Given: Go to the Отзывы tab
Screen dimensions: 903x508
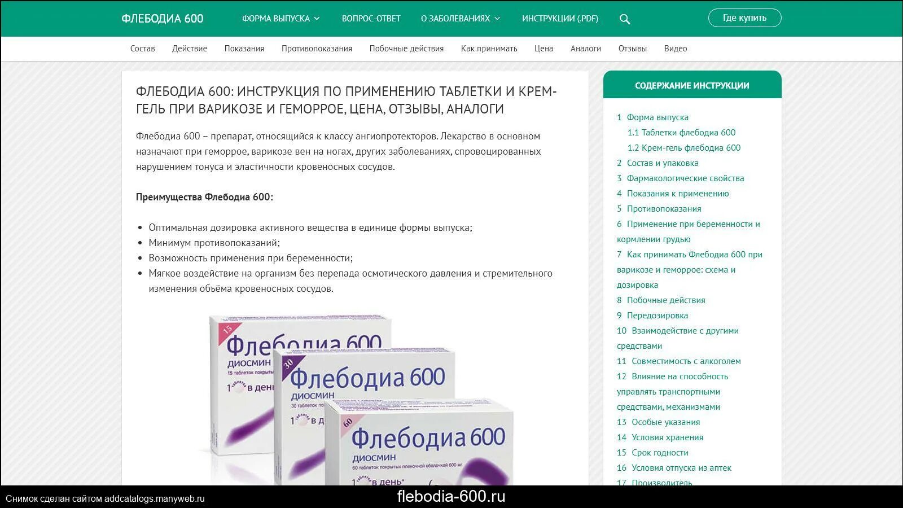Looking at the screenshot, I should point(633,49).
